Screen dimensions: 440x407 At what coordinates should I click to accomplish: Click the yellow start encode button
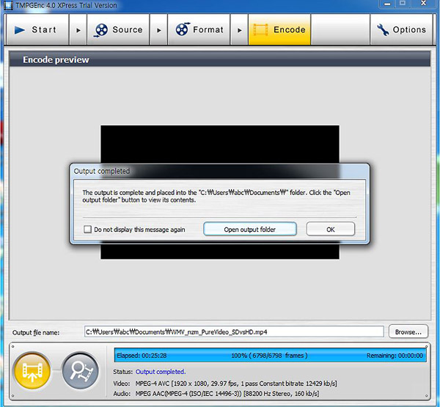[32, 371]
